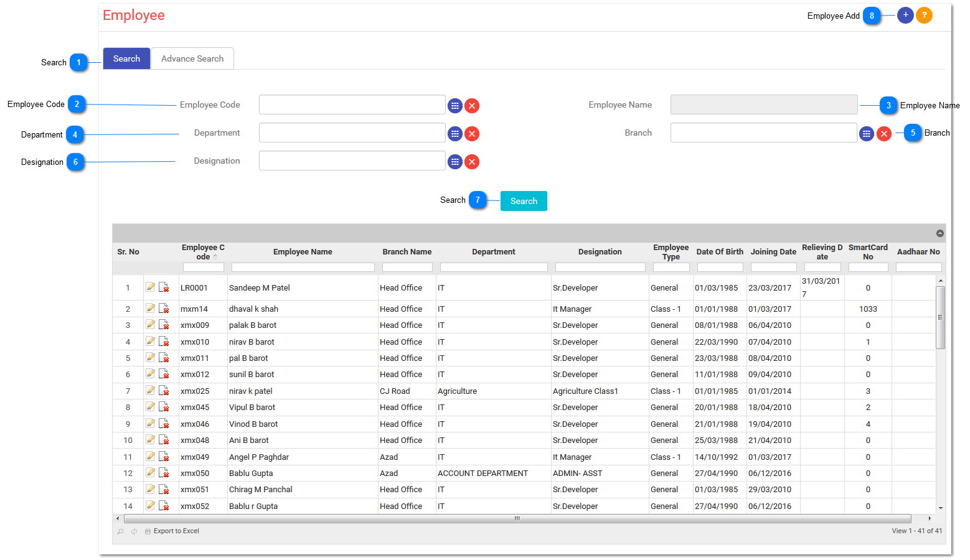970x560 pixels.
Task: Sort by the Employee Name column header
Action: (x=303, y=252)
